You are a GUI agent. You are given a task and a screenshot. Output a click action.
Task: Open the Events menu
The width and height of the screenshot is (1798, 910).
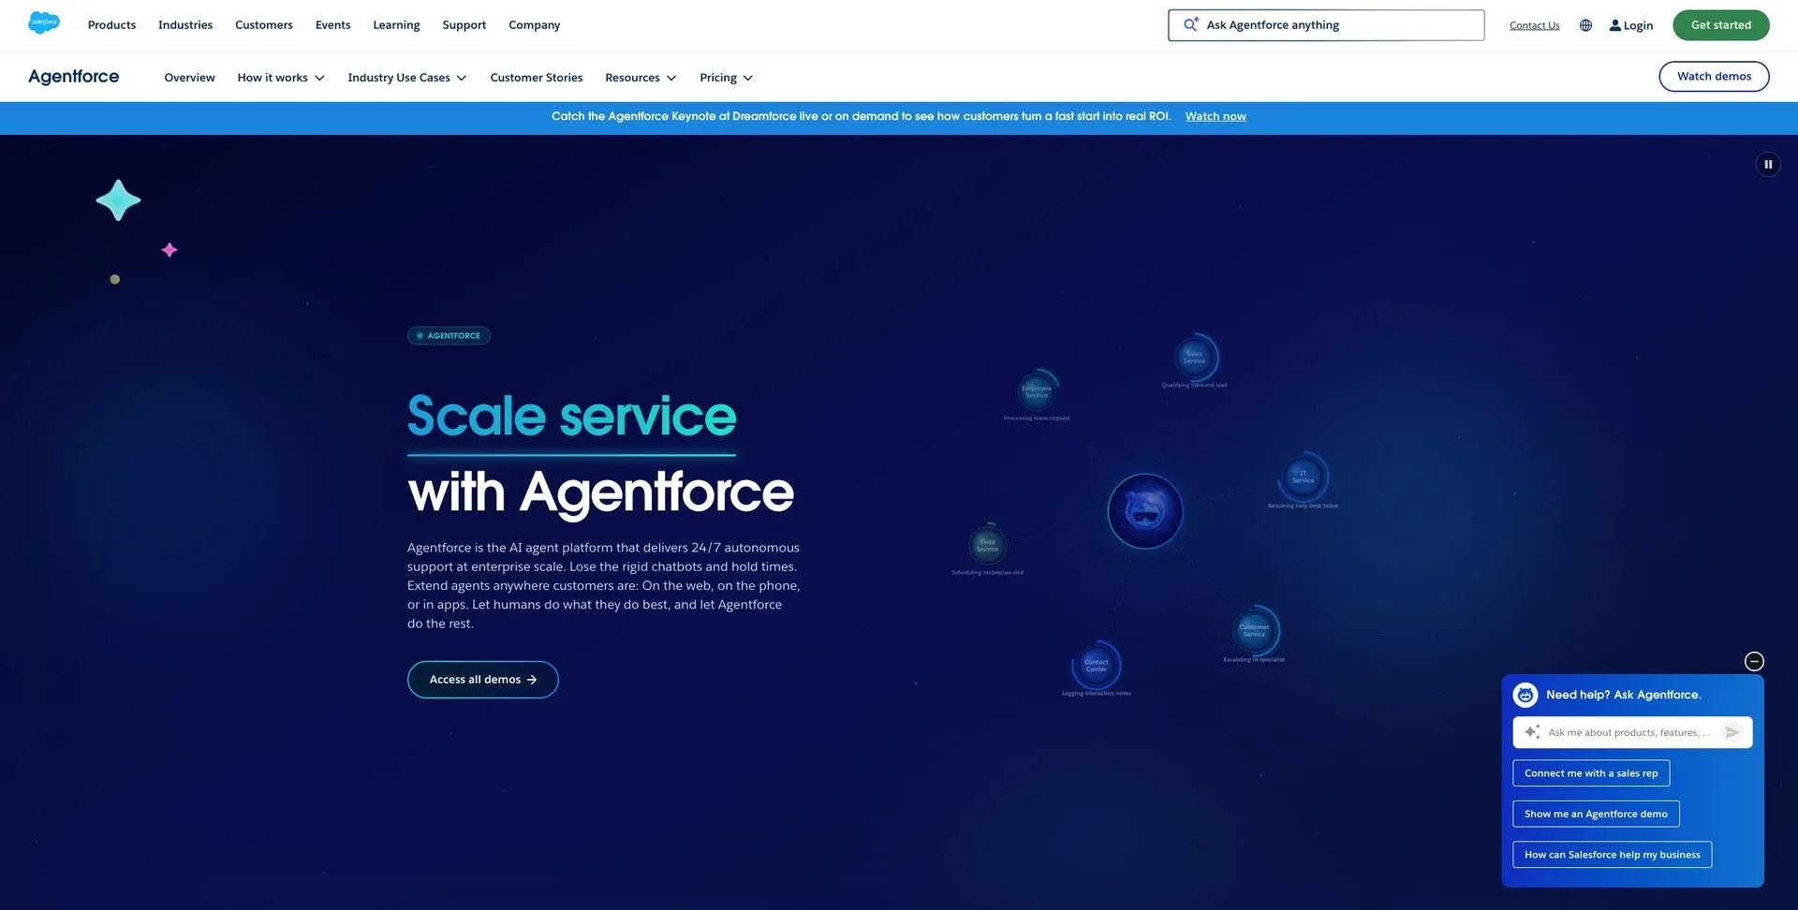[x=332, y=25]
